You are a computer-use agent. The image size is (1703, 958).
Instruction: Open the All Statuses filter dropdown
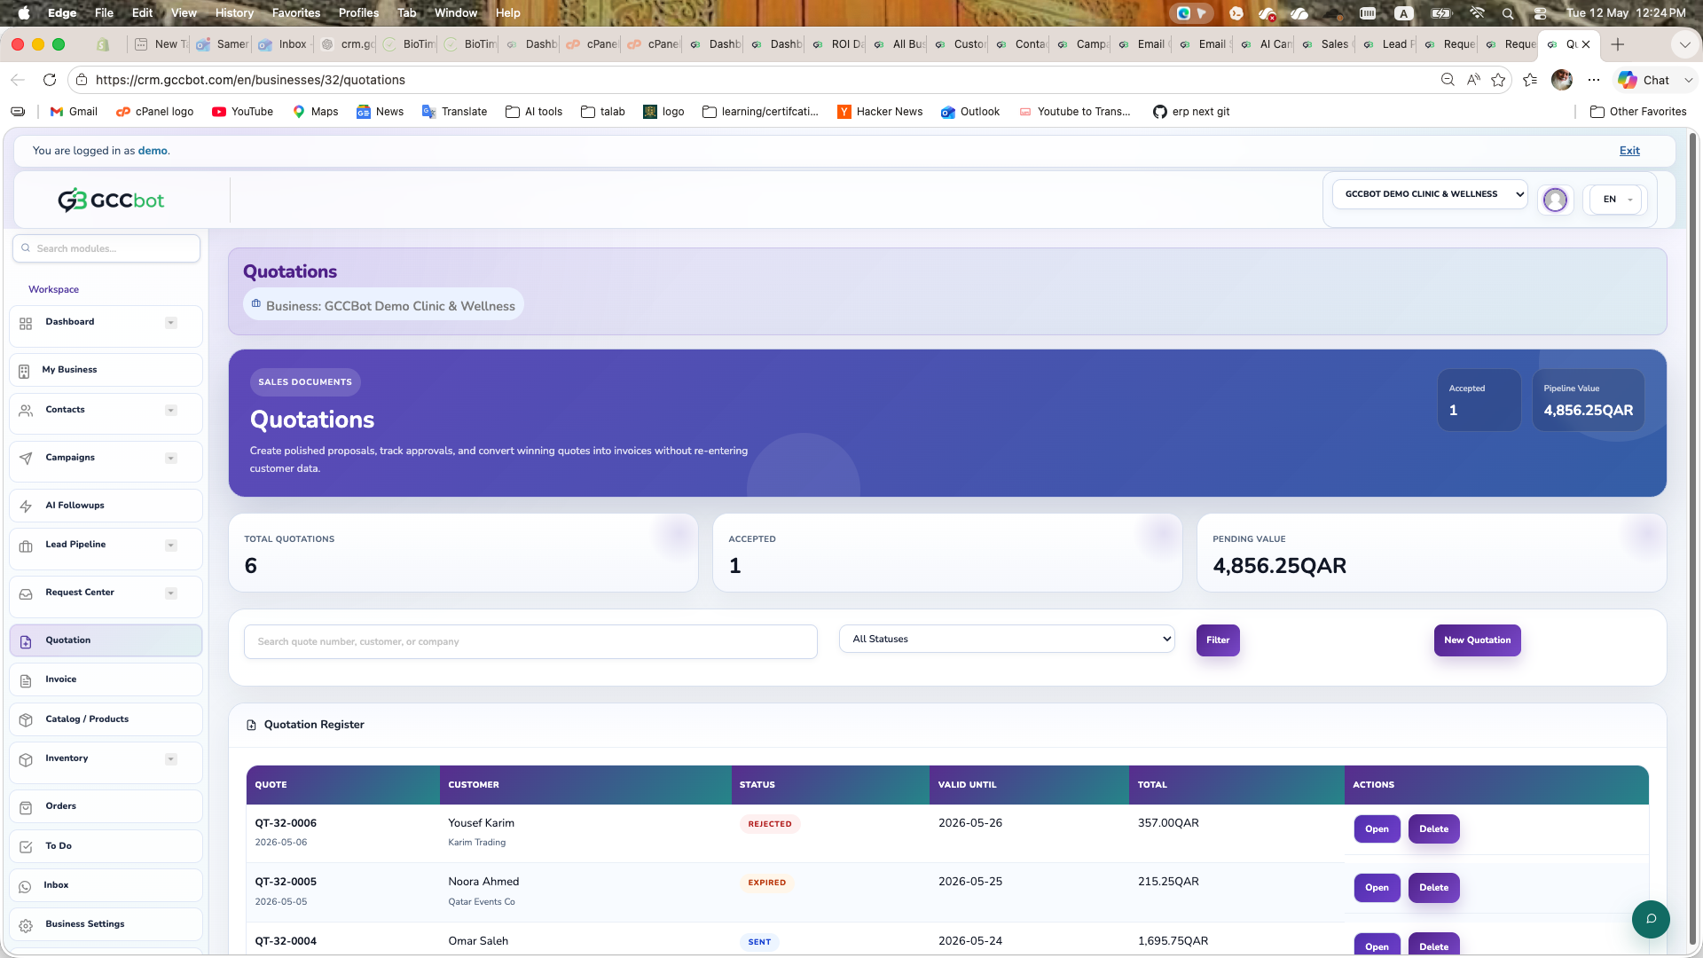(1007, 639)
